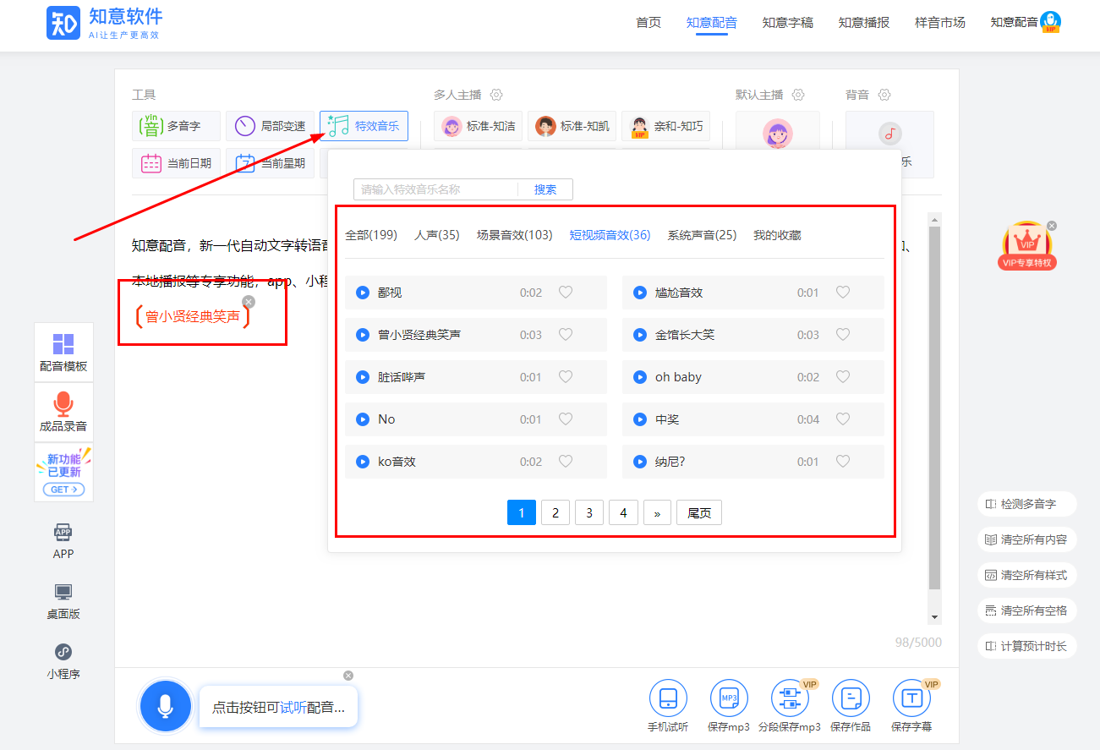Click the editor's vertical scrollbar
This screenshot has width=1100, height=750.
[x=934, y=406]
